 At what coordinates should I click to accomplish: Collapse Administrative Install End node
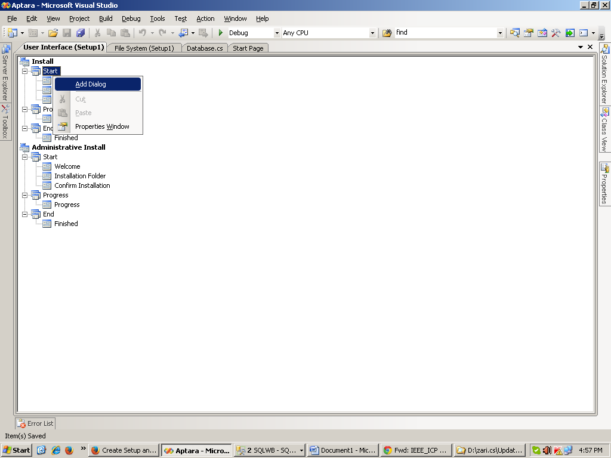pyautogui.click(x=25, y=214)
